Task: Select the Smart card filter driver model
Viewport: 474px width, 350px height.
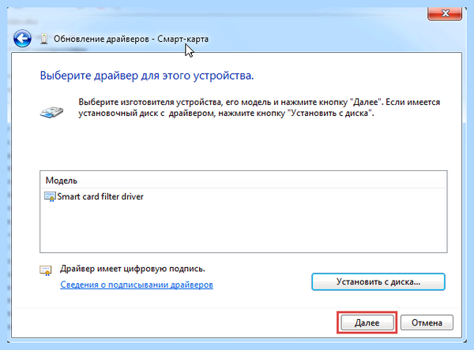Action: 100,197
